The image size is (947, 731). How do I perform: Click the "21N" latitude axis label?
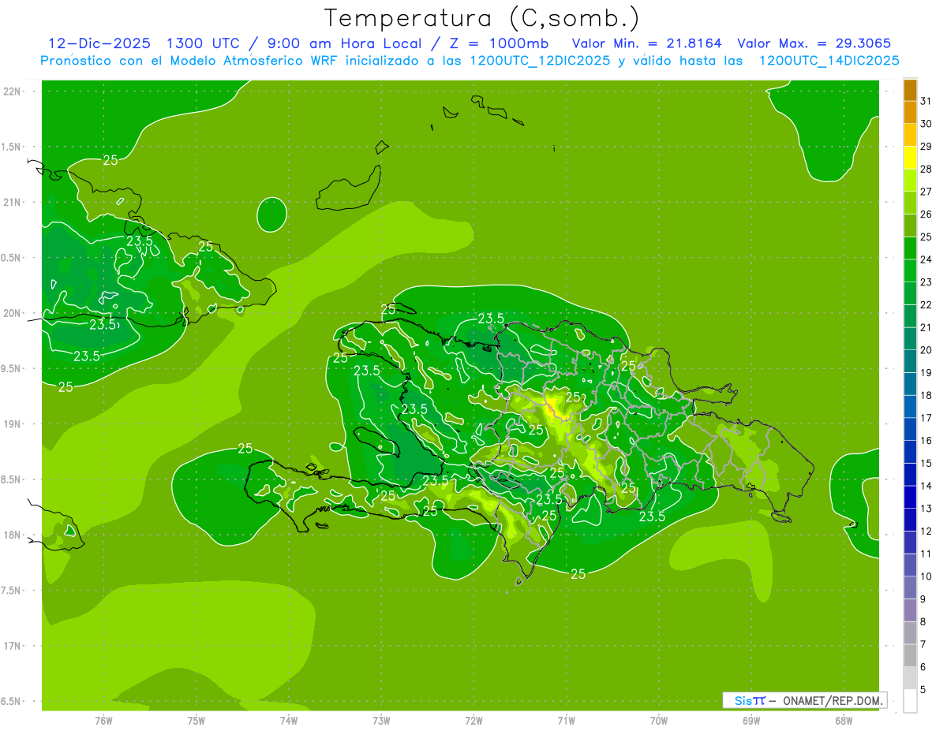point(13,202)
